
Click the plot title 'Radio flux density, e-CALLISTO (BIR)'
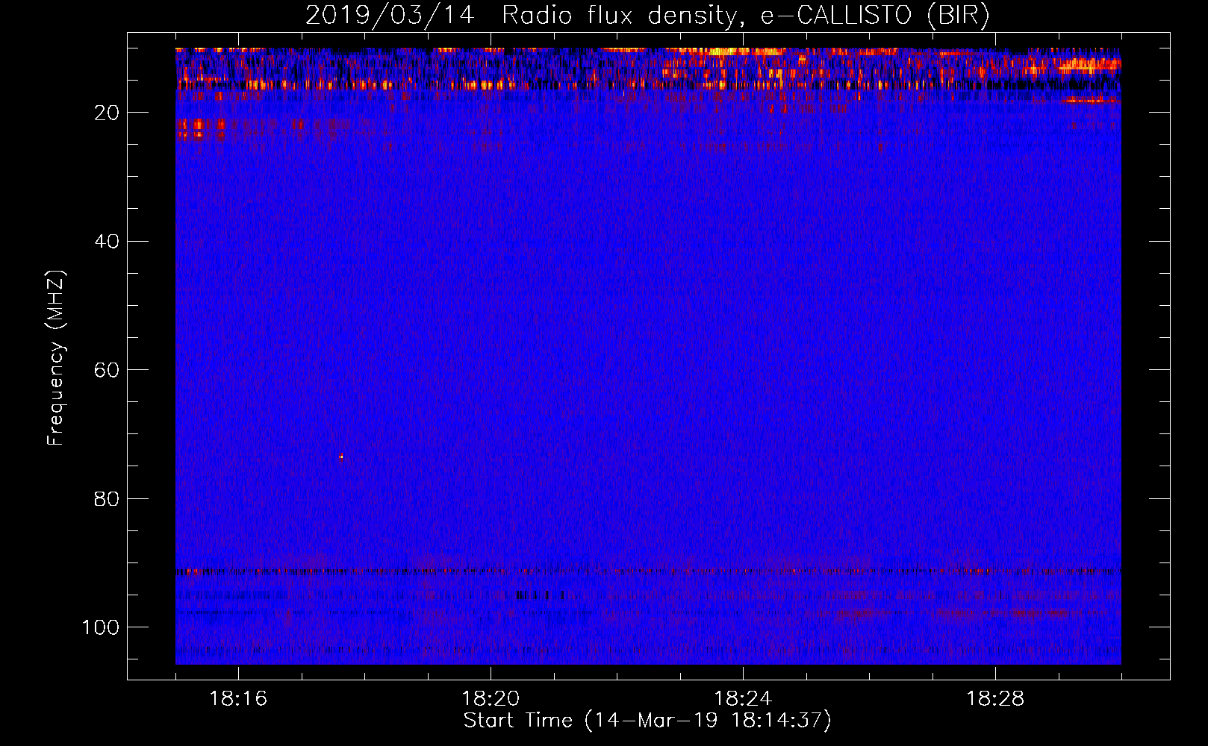pyautogui.click(x=746, y=16)
